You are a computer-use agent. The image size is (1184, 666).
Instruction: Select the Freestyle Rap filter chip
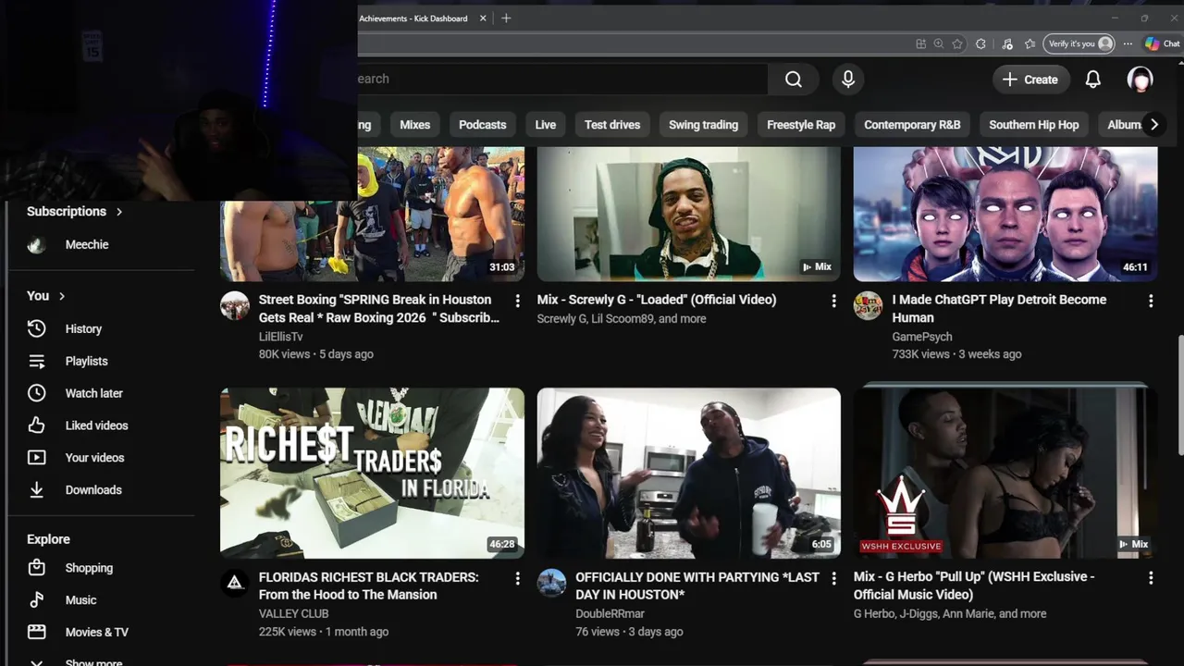tap(801, 125)
